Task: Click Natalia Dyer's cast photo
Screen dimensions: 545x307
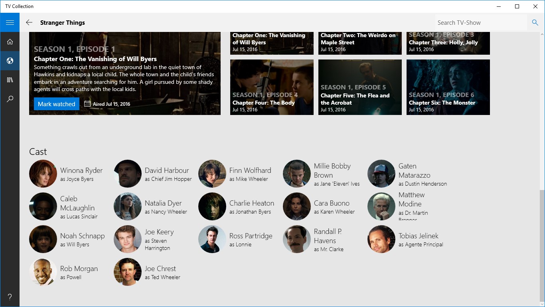Action: pyautogui.click(x=128, y=206)
